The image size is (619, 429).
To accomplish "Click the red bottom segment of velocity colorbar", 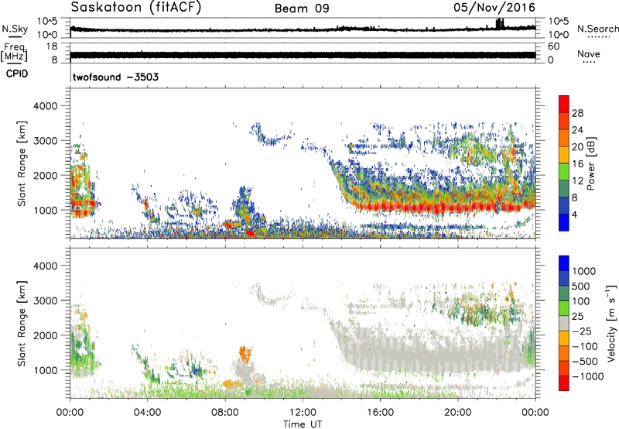I will (564, 383).
